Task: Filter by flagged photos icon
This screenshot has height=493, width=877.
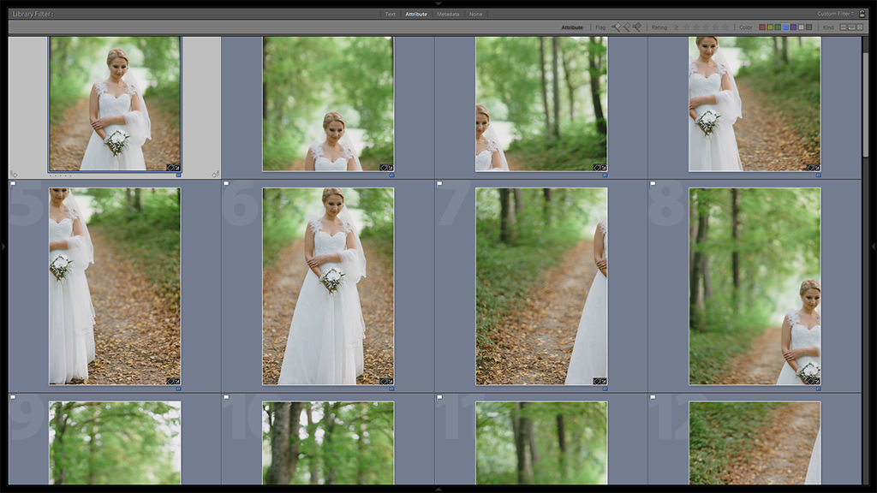Action: tap(616, 27)
